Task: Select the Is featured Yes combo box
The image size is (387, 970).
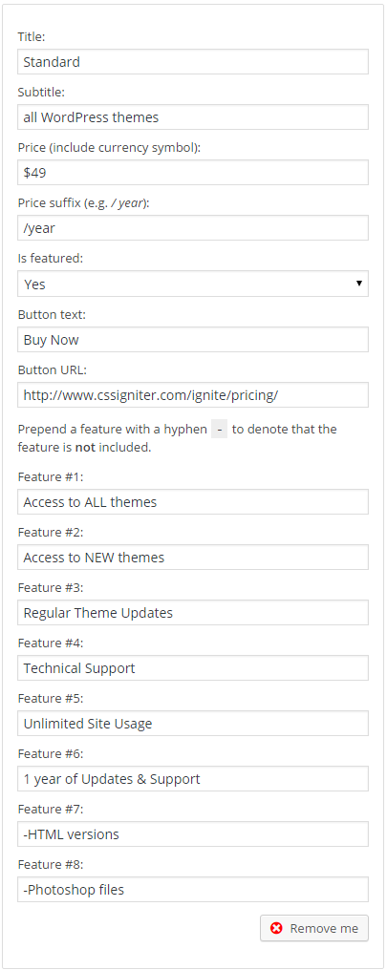Action: click(x=193, y=284)
